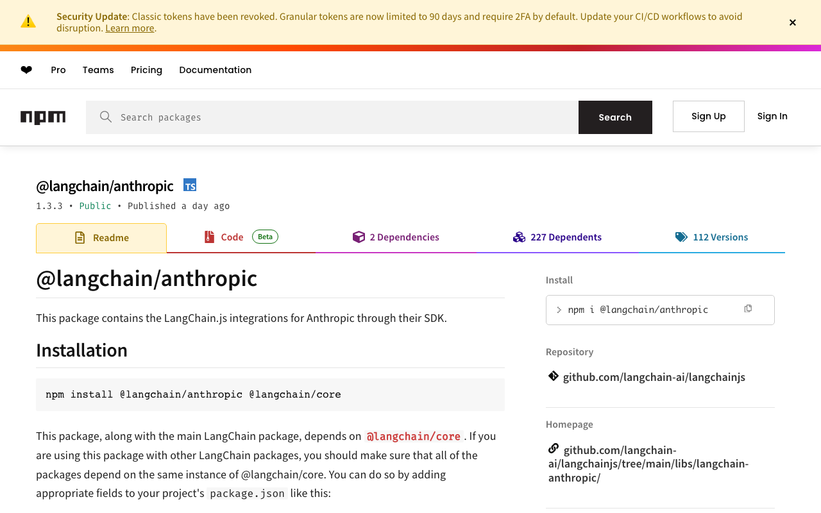The width and height of the screenshot is (821, 513).
Task: Click the Installation heading
Action: [82, 350]
